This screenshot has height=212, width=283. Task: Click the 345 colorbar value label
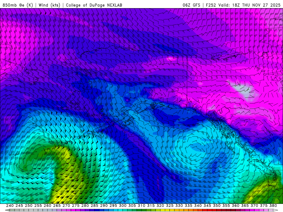click(207, 206)
